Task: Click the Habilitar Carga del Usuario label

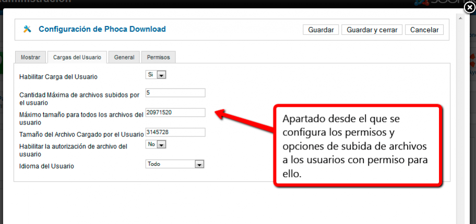Action: [x=58, y=77]
